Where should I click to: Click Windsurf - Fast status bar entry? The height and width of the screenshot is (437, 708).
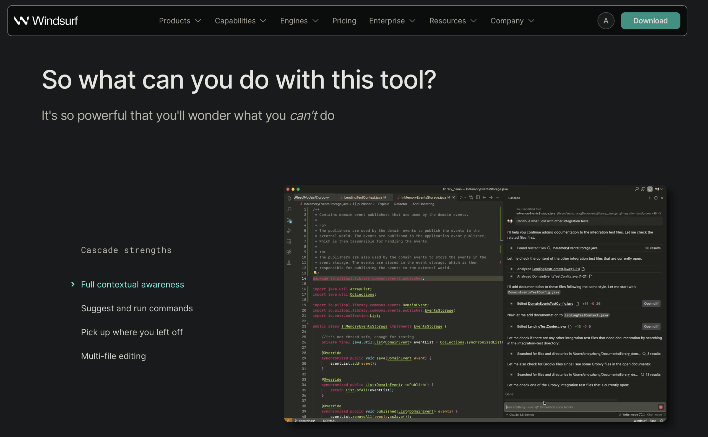pos(644,420)
